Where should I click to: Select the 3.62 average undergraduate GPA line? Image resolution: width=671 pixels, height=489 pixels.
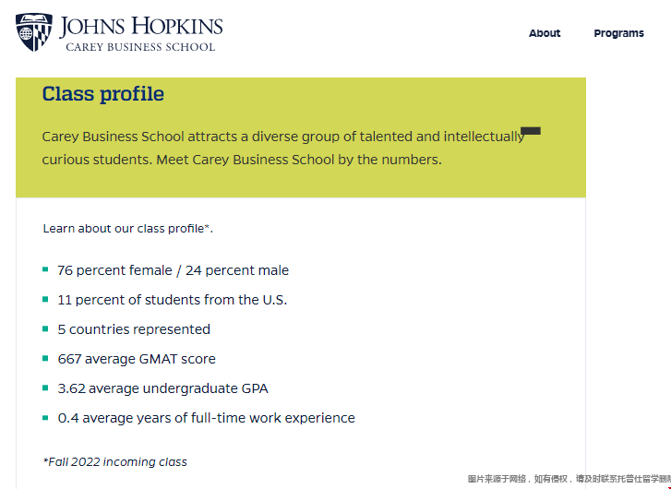tap(162, 388)
